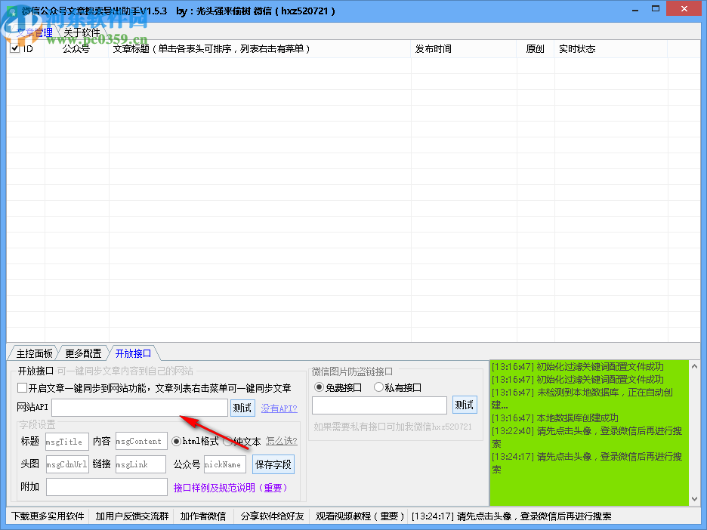Click 测试 next to the 网站API field
Viewport: 707px width, 530px height.
click(242, 407)
